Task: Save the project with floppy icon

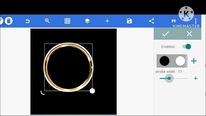Action: pyautogui.click(x=129, y=21)
